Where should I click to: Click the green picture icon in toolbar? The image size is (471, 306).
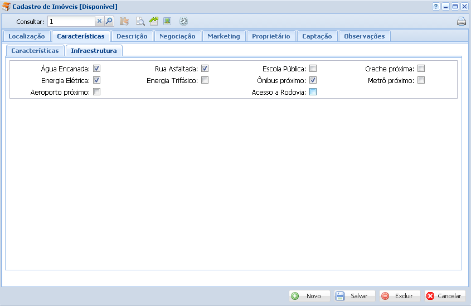tap(167, 21)
